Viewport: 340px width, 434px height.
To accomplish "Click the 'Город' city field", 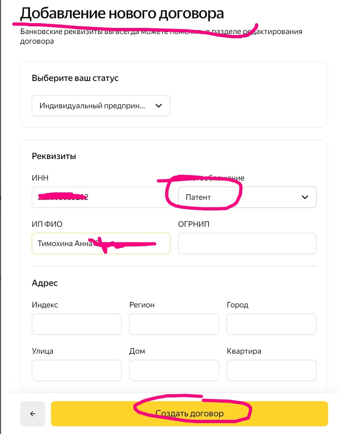I will tap(271, 324).
